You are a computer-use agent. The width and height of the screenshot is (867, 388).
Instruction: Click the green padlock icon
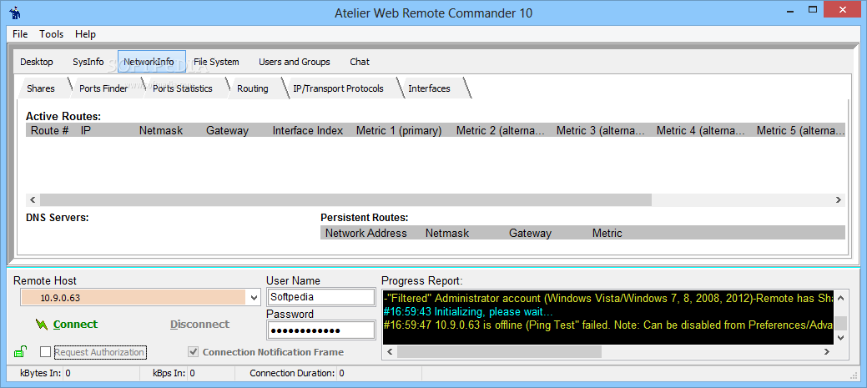(x=19, y=351)
